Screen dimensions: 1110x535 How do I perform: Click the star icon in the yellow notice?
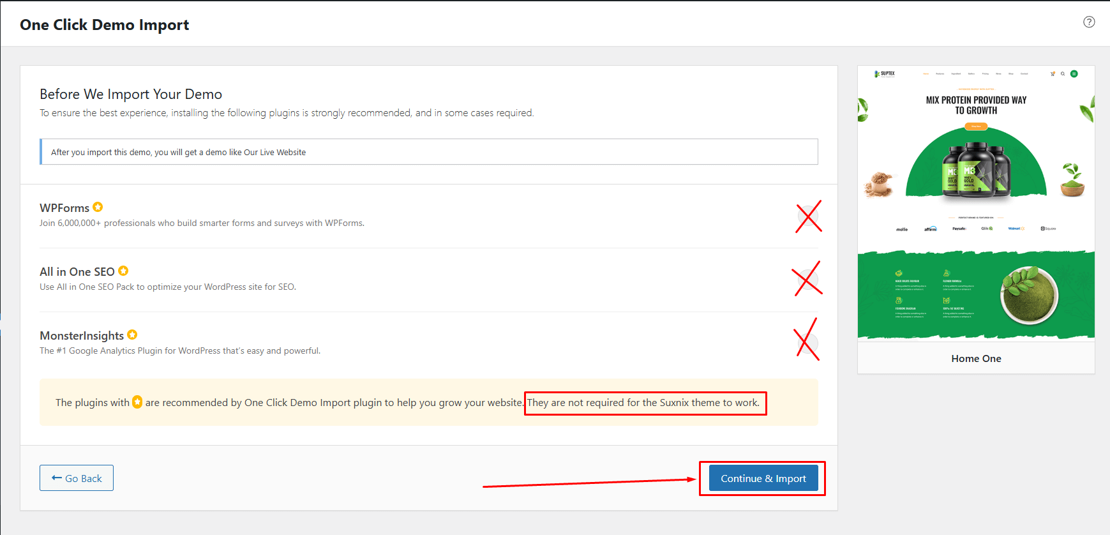pyautogui.click(x=137, y=402)
